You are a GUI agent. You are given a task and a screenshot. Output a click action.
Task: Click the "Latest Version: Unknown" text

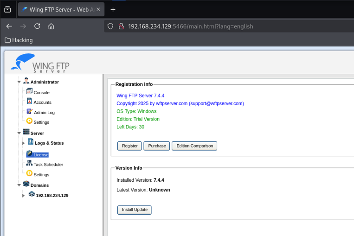point(143,190)
